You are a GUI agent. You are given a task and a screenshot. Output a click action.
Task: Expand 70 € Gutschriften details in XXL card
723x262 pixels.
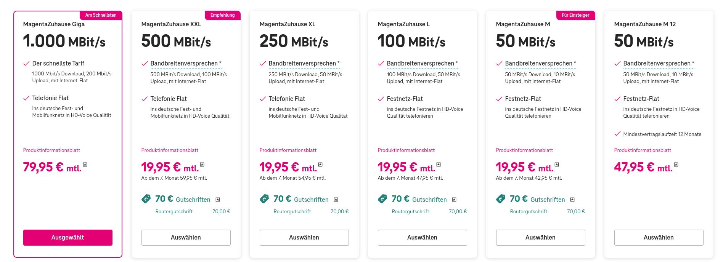[x=218, y=199]
